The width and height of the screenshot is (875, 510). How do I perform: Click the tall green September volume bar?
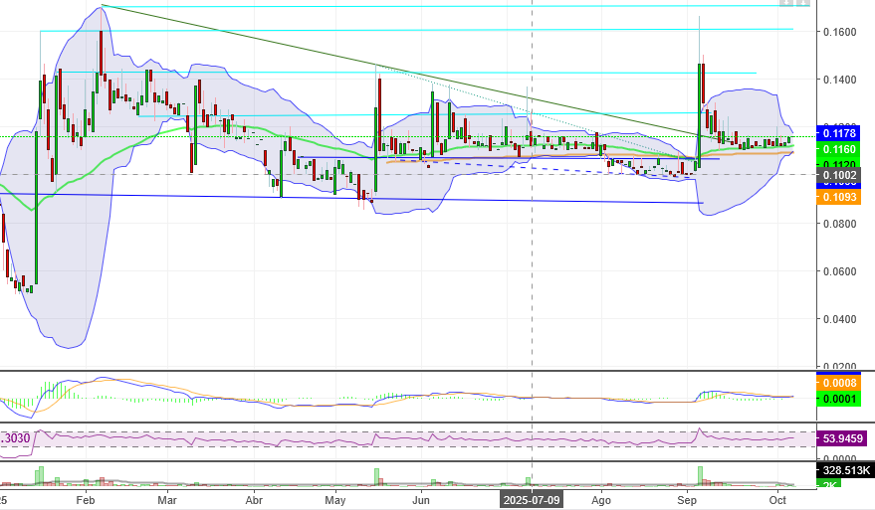pyautogui.click(x=701, y=476)
